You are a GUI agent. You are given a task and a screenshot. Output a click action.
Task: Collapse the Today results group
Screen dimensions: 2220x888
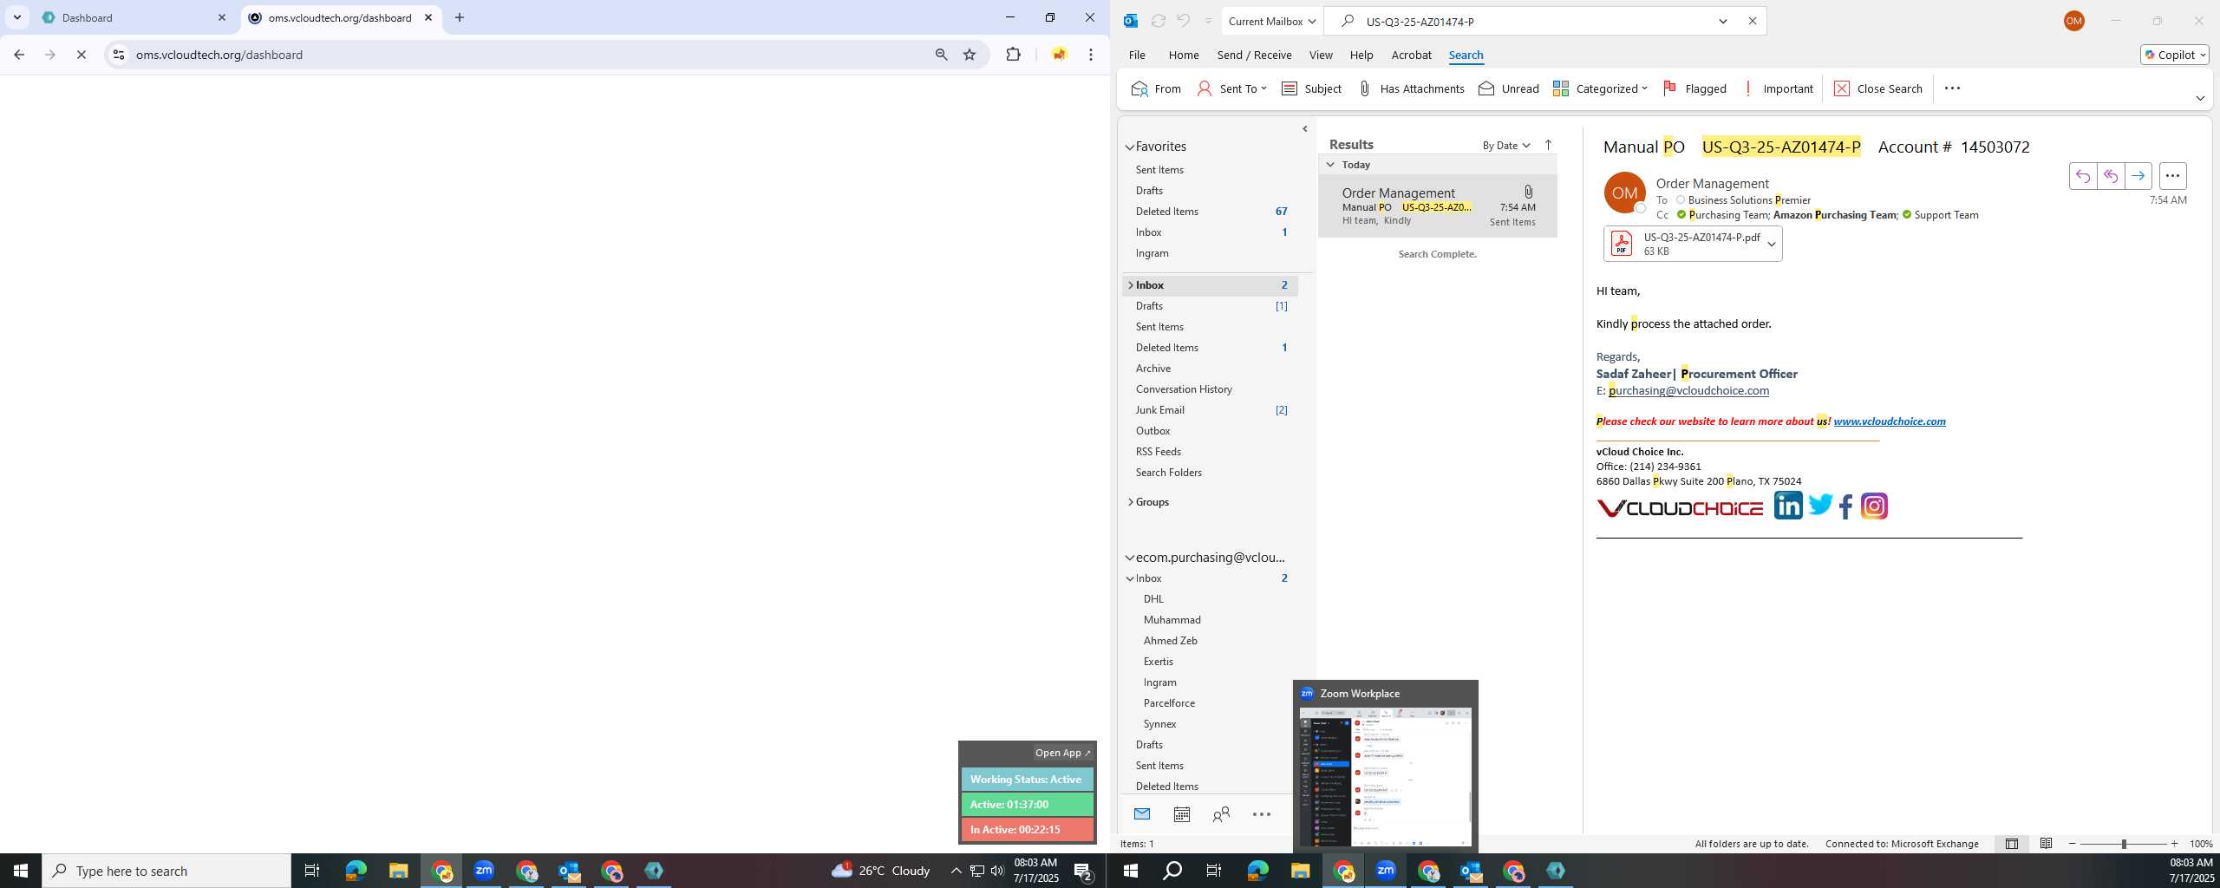point(1330,165)
